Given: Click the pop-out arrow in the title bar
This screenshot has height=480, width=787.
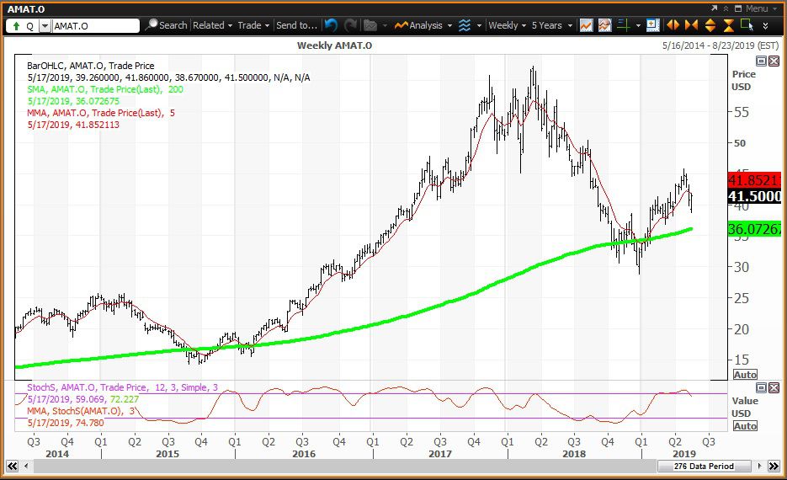Looking at the screenshot, I should [715, 8].
